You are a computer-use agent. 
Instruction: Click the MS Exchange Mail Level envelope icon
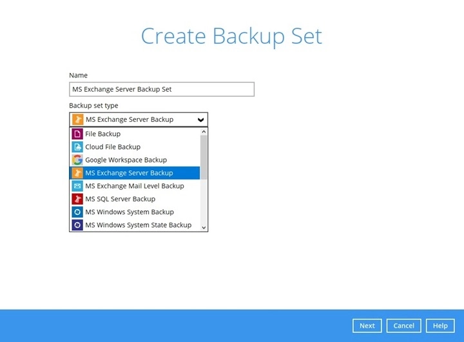coord(77,186)
